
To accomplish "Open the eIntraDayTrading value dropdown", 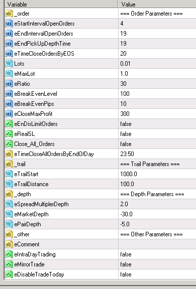I will (157, 254).
